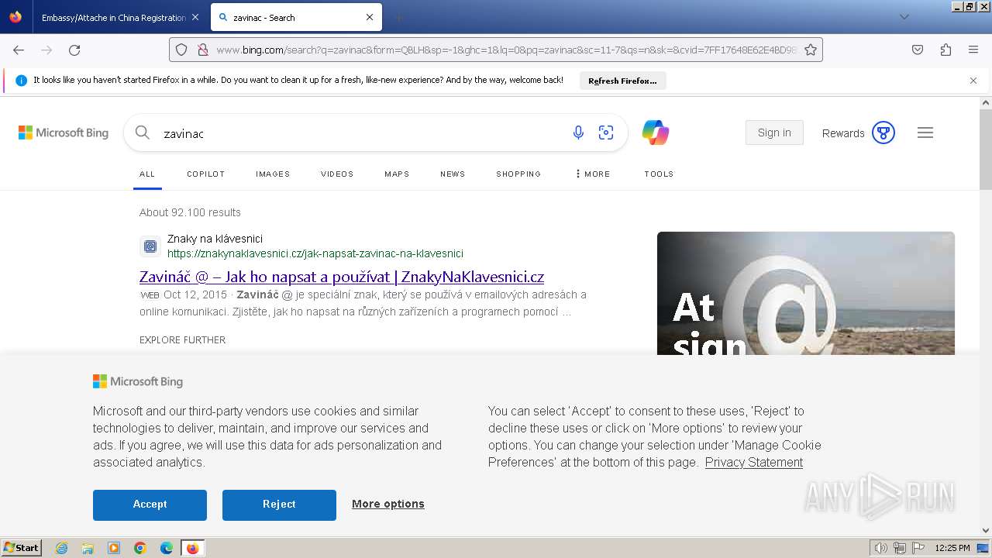992x558 pixels.
Task: Launch Internet Explorer from the taskbar
Action: [x=62, y=548]
